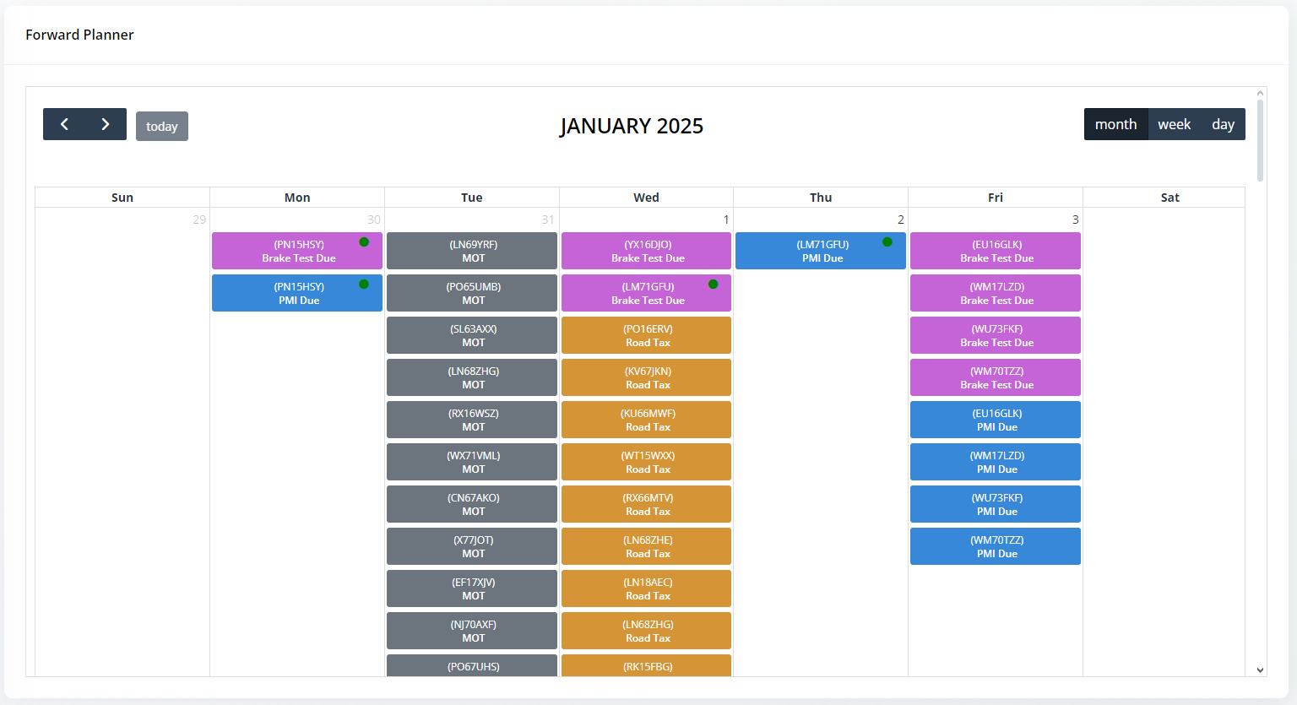Open LN18AEC Road Tax event
The height and width of the screenshot is (705, 1297).
click(x=647, y=588)
